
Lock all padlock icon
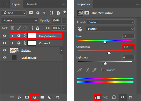pyautogui.click(x=37, y=28)
